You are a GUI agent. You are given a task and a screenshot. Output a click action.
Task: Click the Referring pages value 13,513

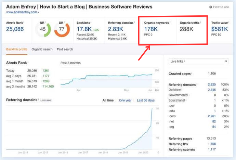tap(211, 138)
